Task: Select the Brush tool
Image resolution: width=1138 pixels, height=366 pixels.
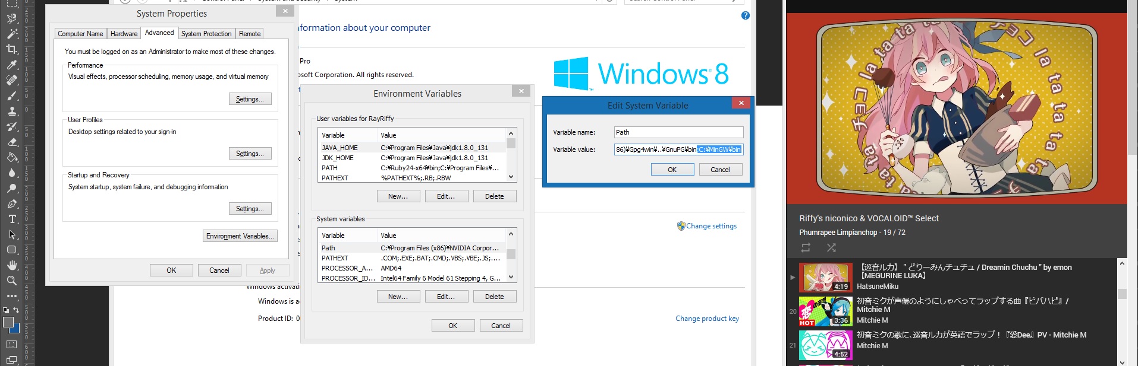Action: tap(12, 96)
